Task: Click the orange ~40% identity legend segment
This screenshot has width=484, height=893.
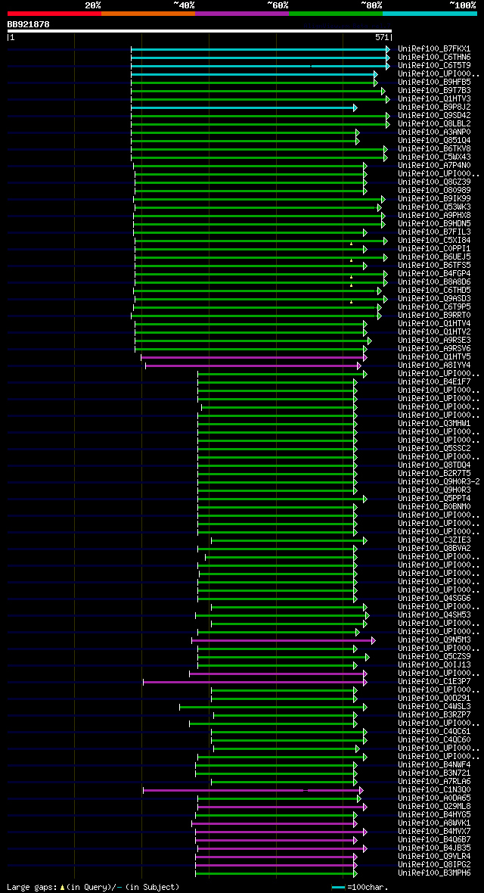Action: (148, 13)
